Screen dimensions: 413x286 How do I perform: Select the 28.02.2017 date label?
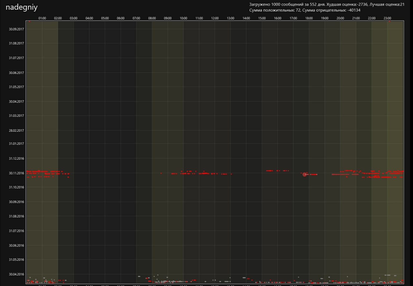[16, 131]
